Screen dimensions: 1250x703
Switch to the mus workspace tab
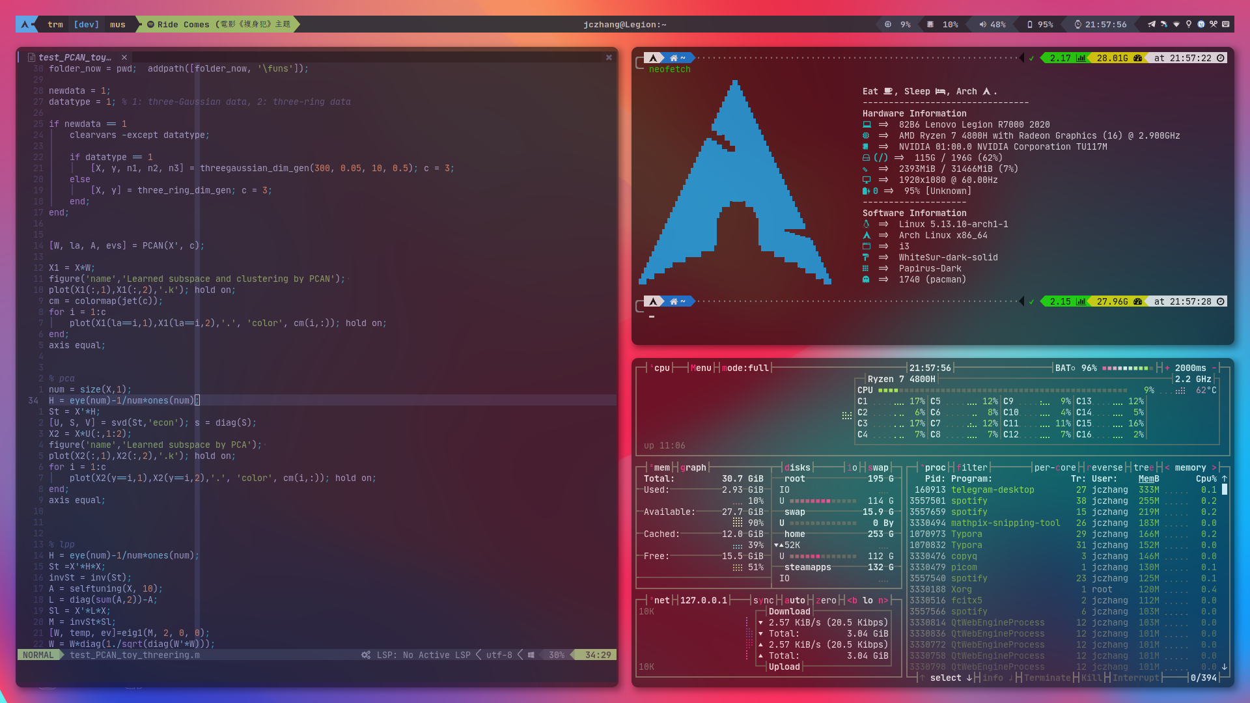tap(118, 24)
